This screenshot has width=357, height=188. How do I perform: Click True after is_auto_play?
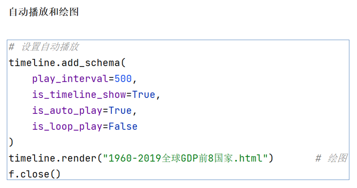click(x=120, y=111)
